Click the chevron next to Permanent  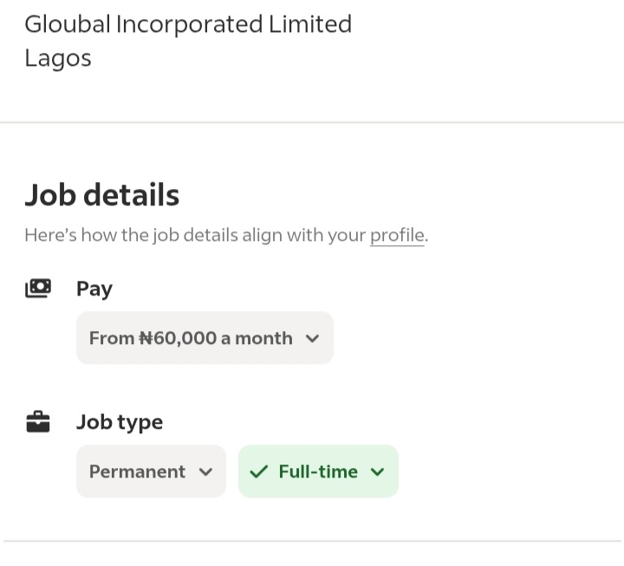click(x=205, y=472)
